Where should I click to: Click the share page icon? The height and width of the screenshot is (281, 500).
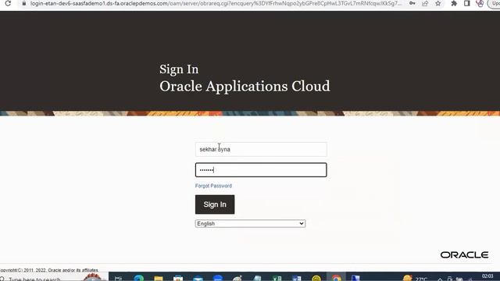pos(425,3)
